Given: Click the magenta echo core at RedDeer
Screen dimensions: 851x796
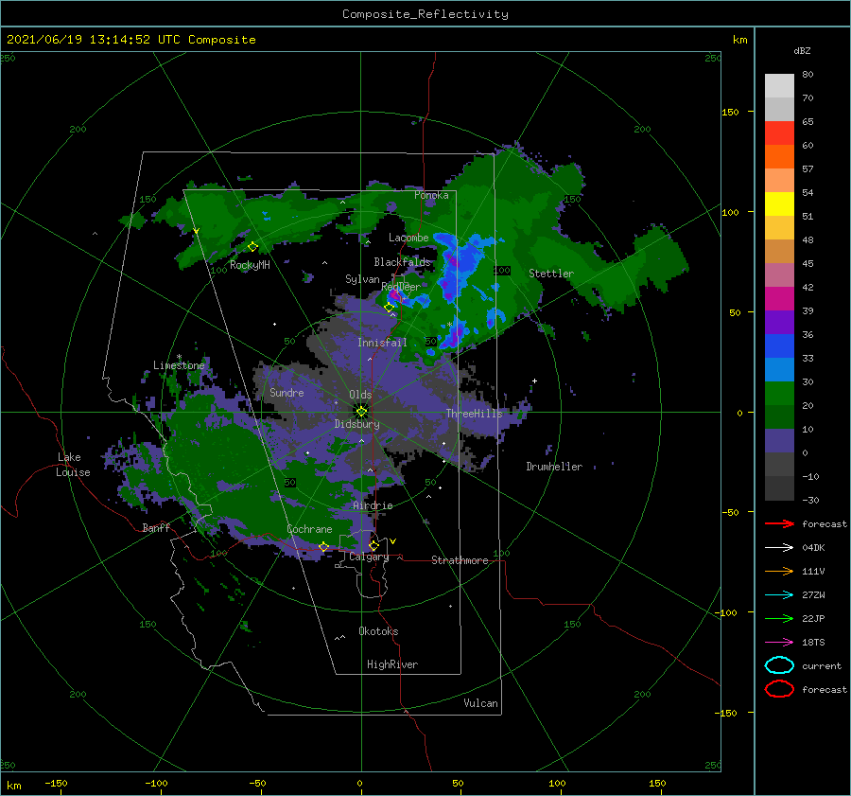Looking at the screenshot, I should 394,295.
